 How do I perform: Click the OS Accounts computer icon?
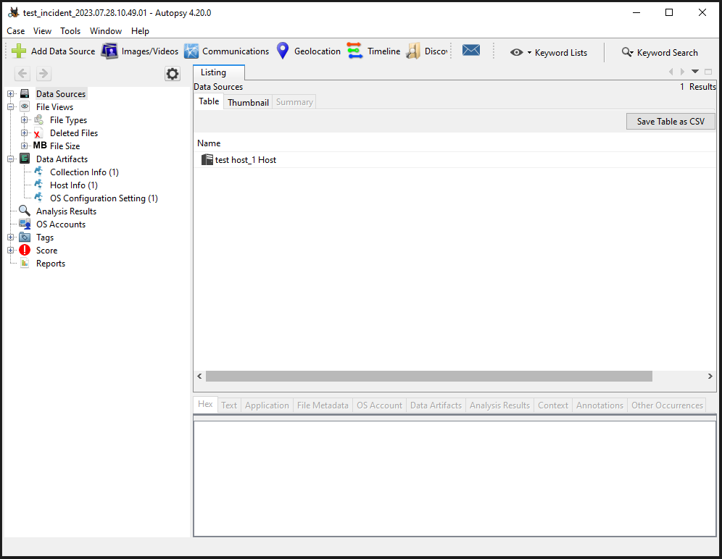point(25,224)
